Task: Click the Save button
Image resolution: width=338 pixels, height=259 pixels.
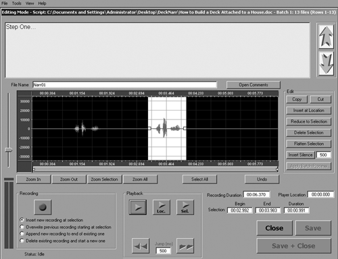Action: 313,228
